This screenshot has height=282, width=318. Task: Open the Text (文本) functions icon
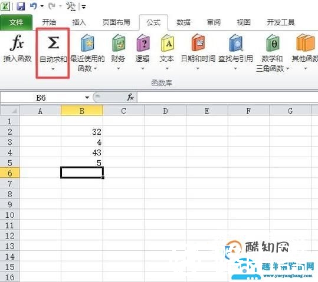(168, 43)
